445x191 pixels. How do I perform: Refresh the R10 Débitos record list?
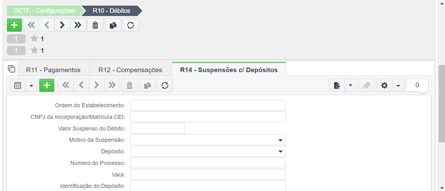[131, 25]
